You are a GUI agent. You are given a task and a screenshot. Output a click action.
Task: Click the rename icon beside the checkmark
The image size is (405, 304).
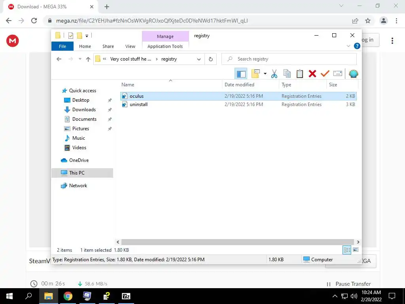point(338,74)
